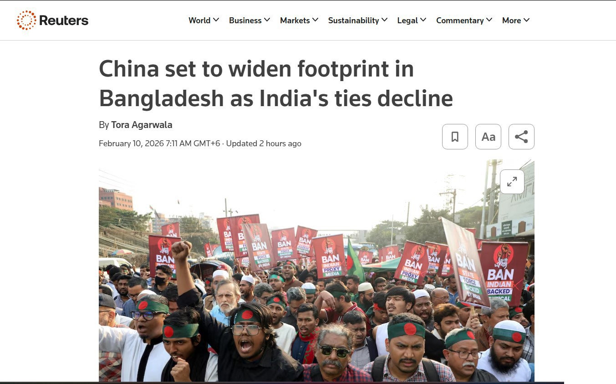The width and height of the screenshot is (616, 384).
Task: Expand the Markets chevron
Action: 315,20
